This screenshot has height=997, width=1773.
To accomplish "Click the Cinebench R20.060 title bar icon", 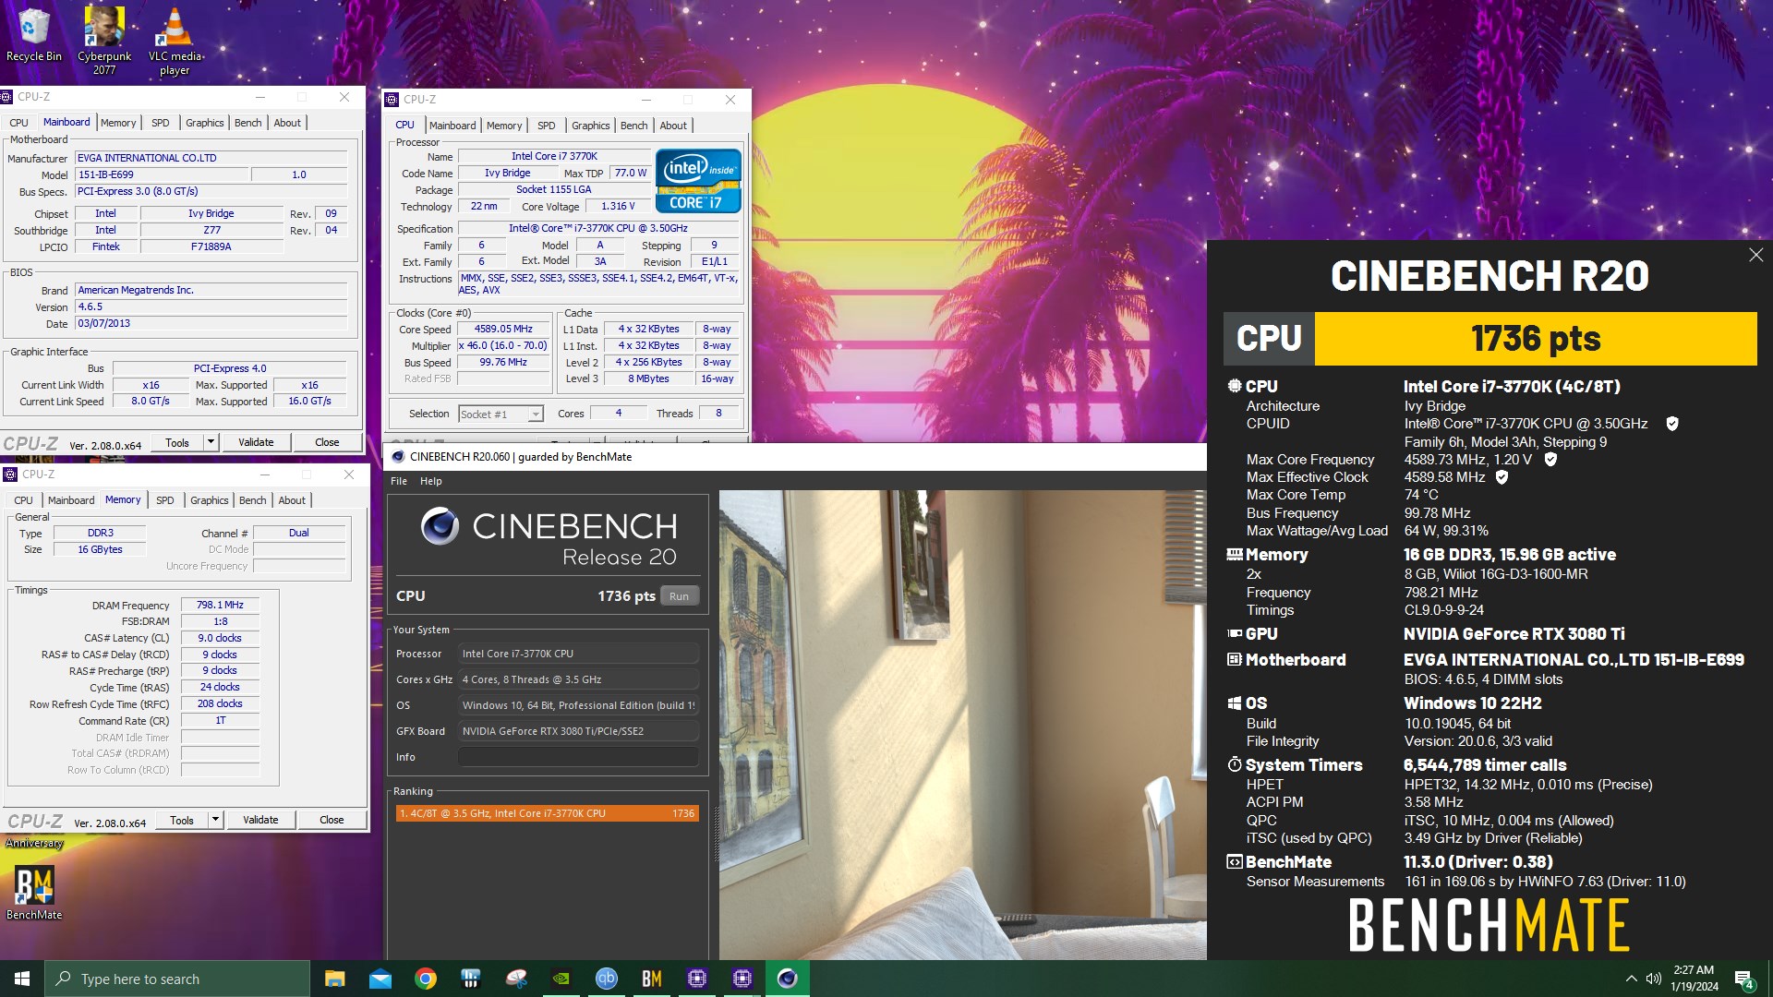I will [x=398, y=457].
